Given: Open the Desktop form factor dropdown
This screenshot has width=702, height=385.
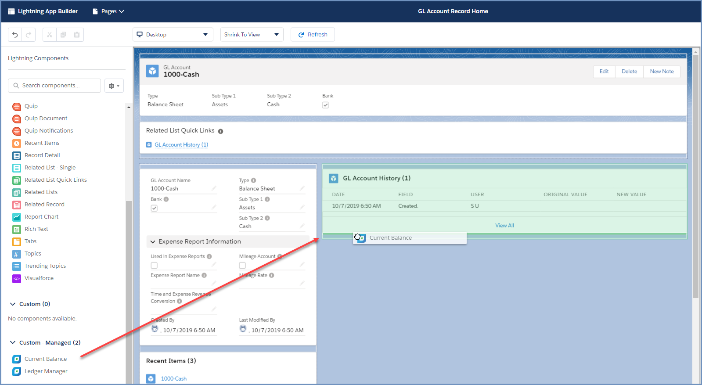Looking at the screenshot, I should (173, 35).
